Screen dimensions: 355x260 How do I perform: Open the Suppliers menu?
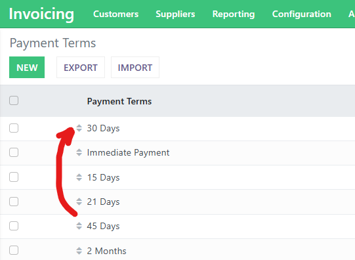point(175,14)
